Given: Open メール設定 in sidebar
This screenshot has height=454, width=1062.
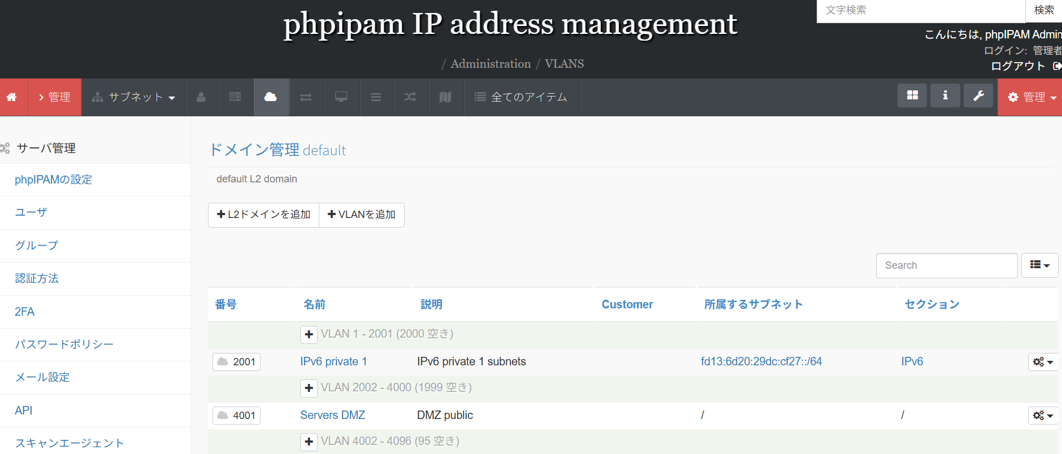Looking at the screenshot, I should tap(42, 377).
